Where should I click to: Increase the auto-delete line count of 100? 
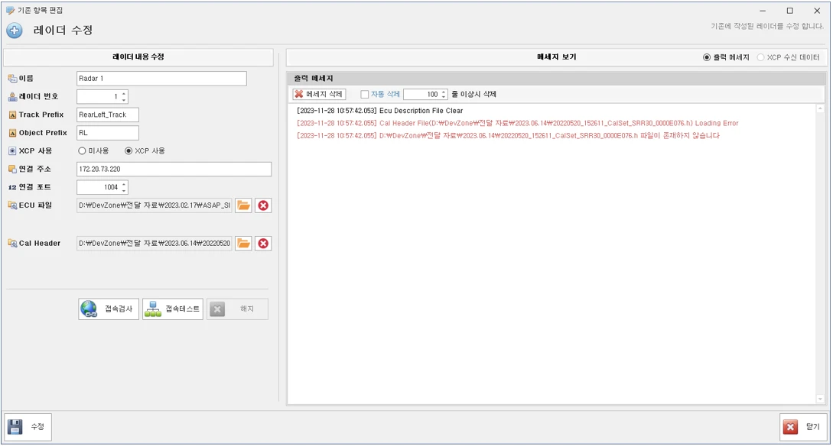click(444, 92)
